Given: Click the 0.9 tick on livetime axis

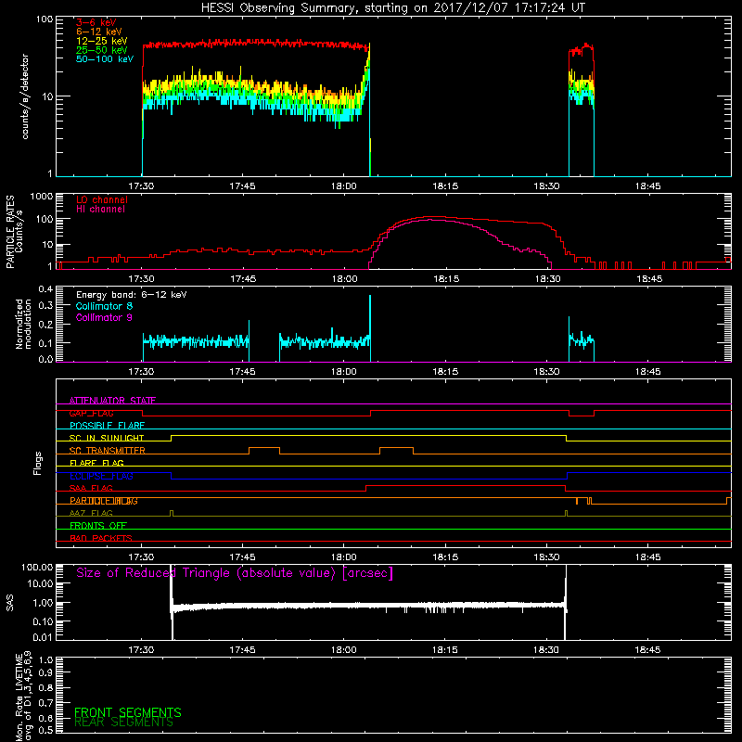Looking at the screenshot, I should [x=45, y=672].
